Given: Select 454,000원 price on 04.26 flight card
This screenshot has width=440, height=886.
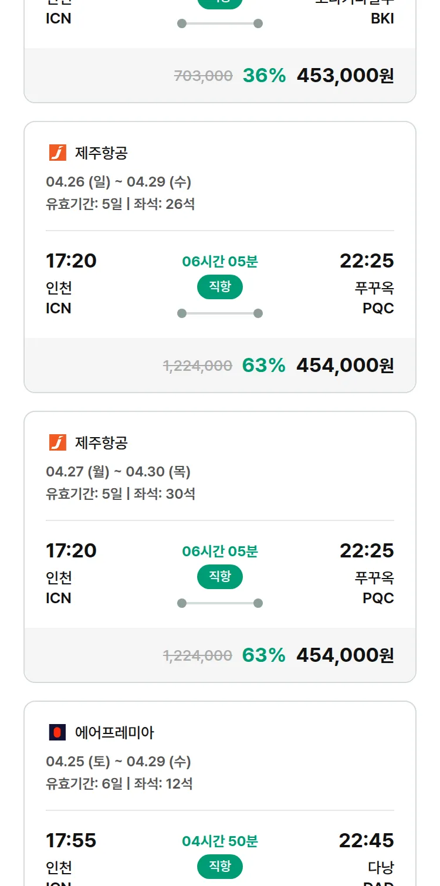Looking at the screenshot, I should pos(345,366).
